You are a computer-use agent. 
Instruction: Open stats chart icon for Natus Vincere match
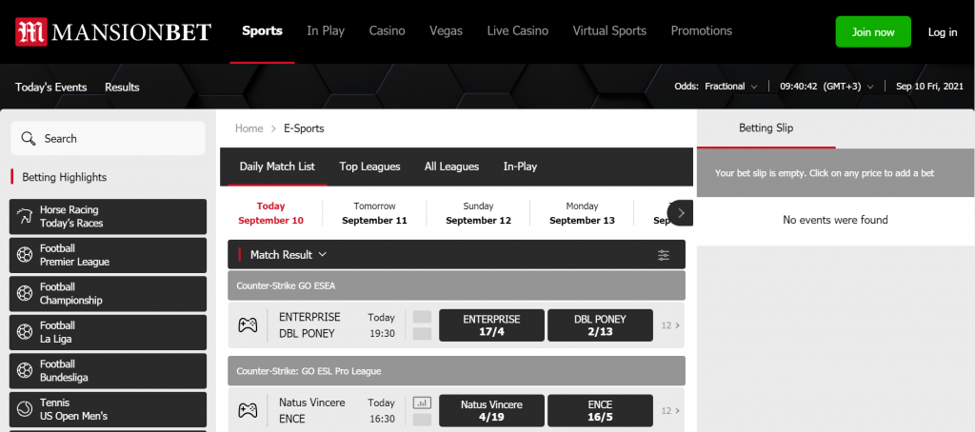tap(422, 403)
